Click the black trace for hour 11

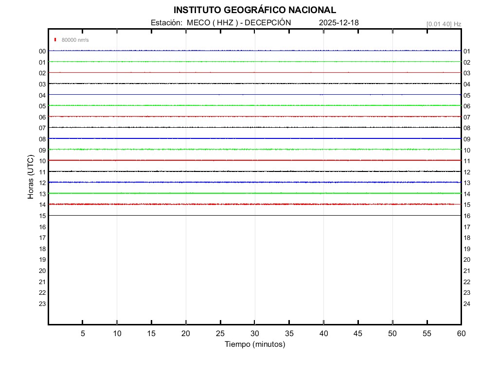click(x=255, y=171)
